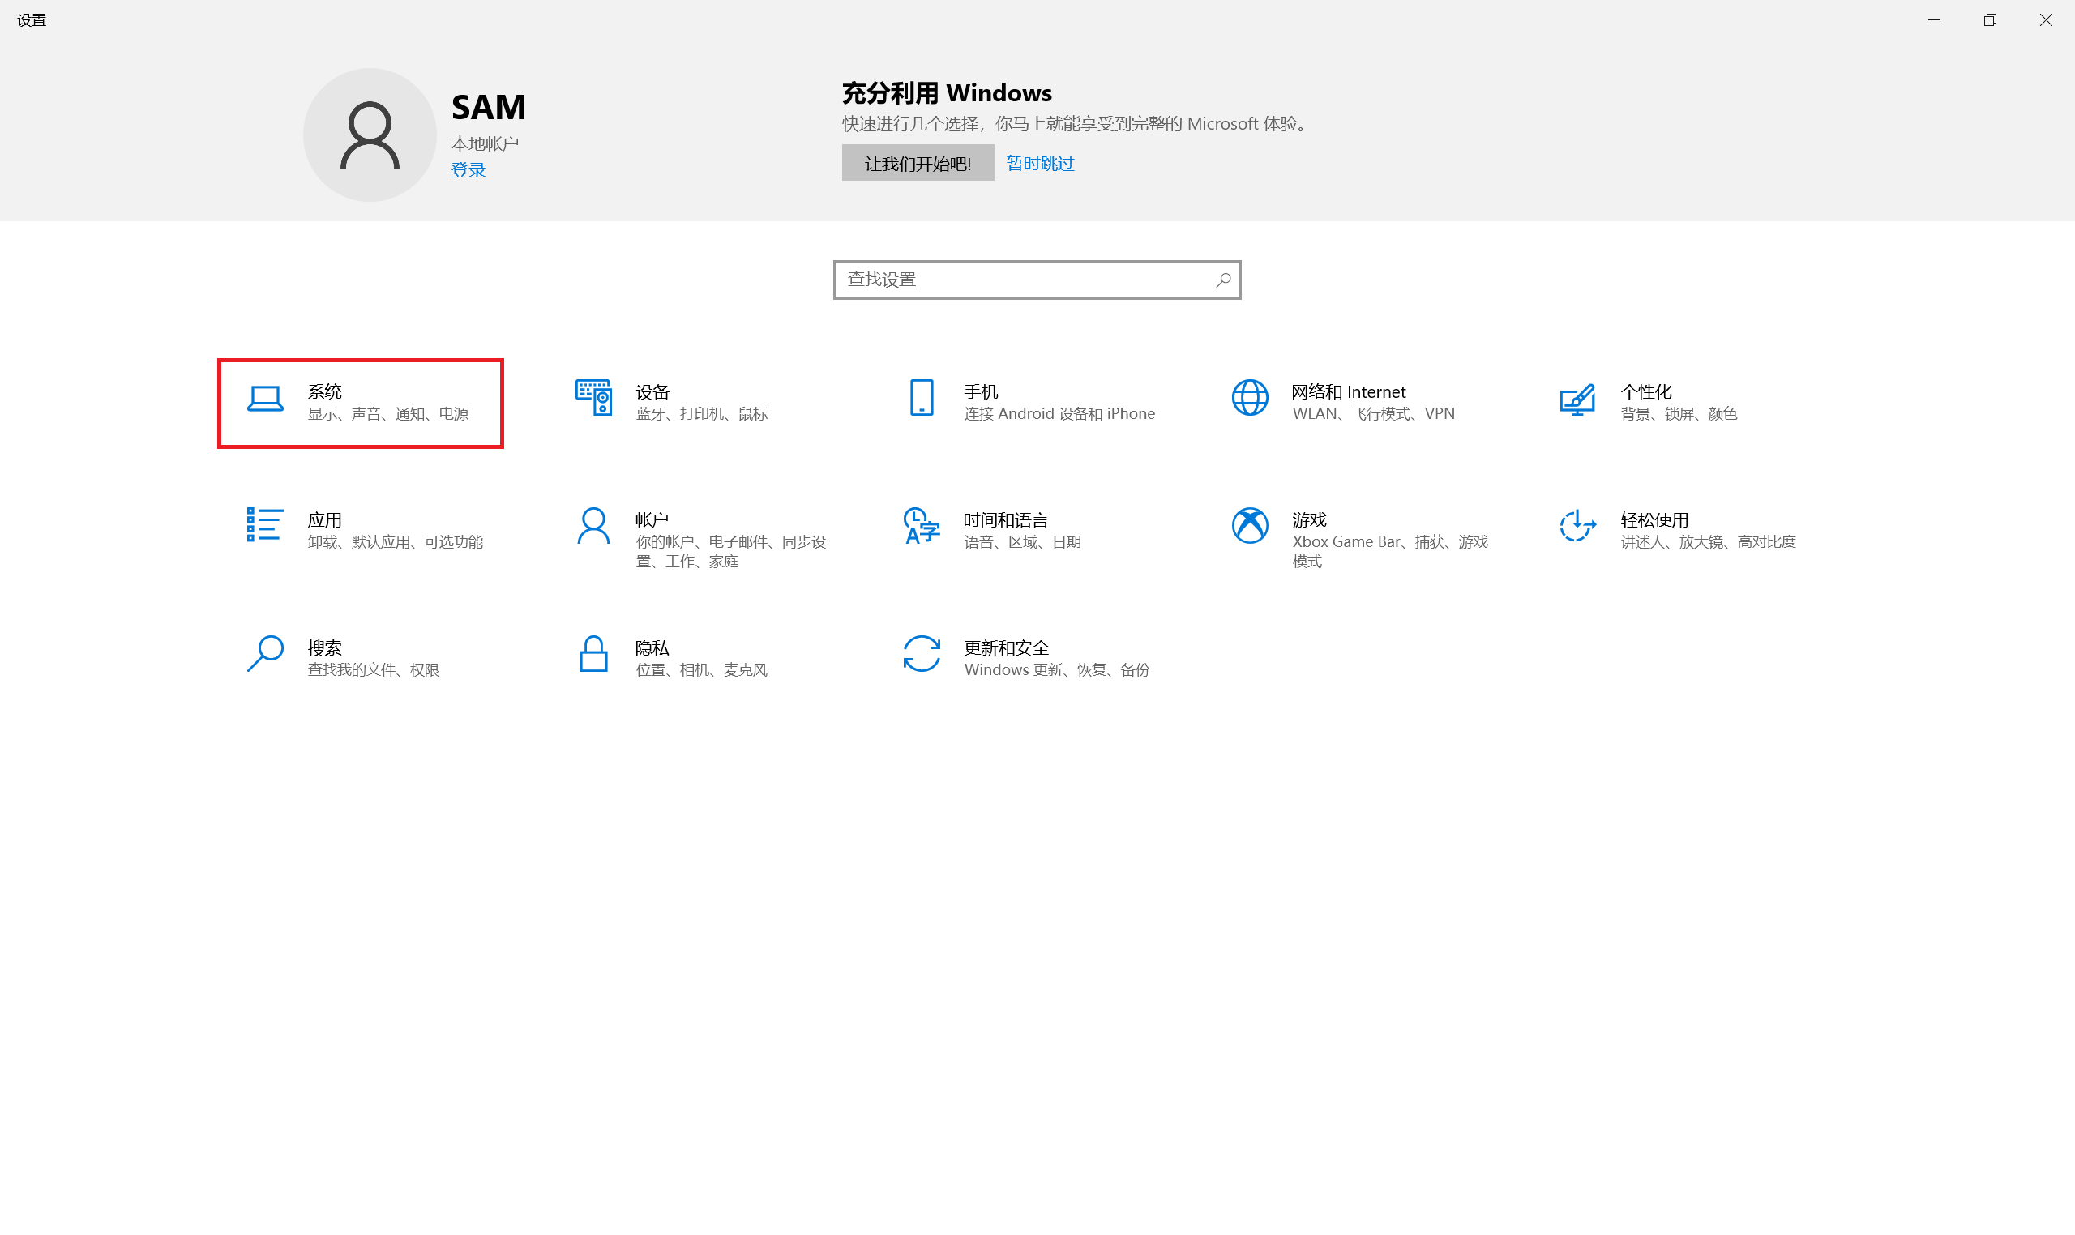Select the 帐户 category title
Viewport: 2075px width, 1235px height.
coord(652,520)
